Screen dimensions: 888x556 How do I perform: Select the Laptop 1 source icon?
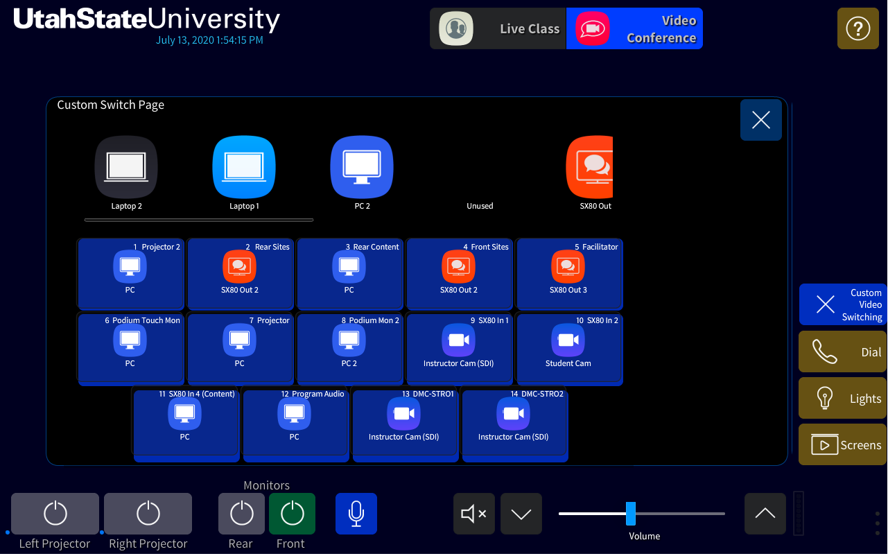244,167
